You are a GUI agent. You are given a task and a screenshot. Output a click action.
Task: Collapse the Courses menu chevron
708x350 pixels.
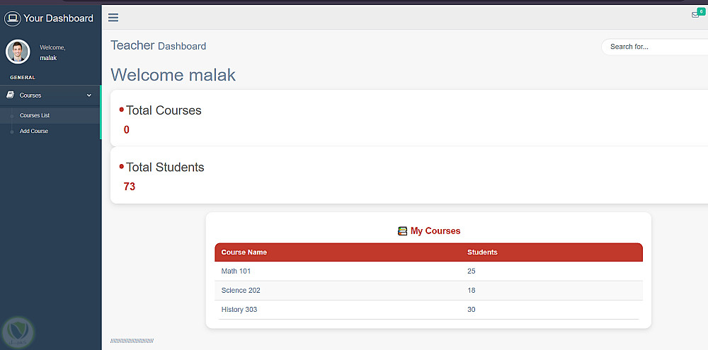point(89,95)
